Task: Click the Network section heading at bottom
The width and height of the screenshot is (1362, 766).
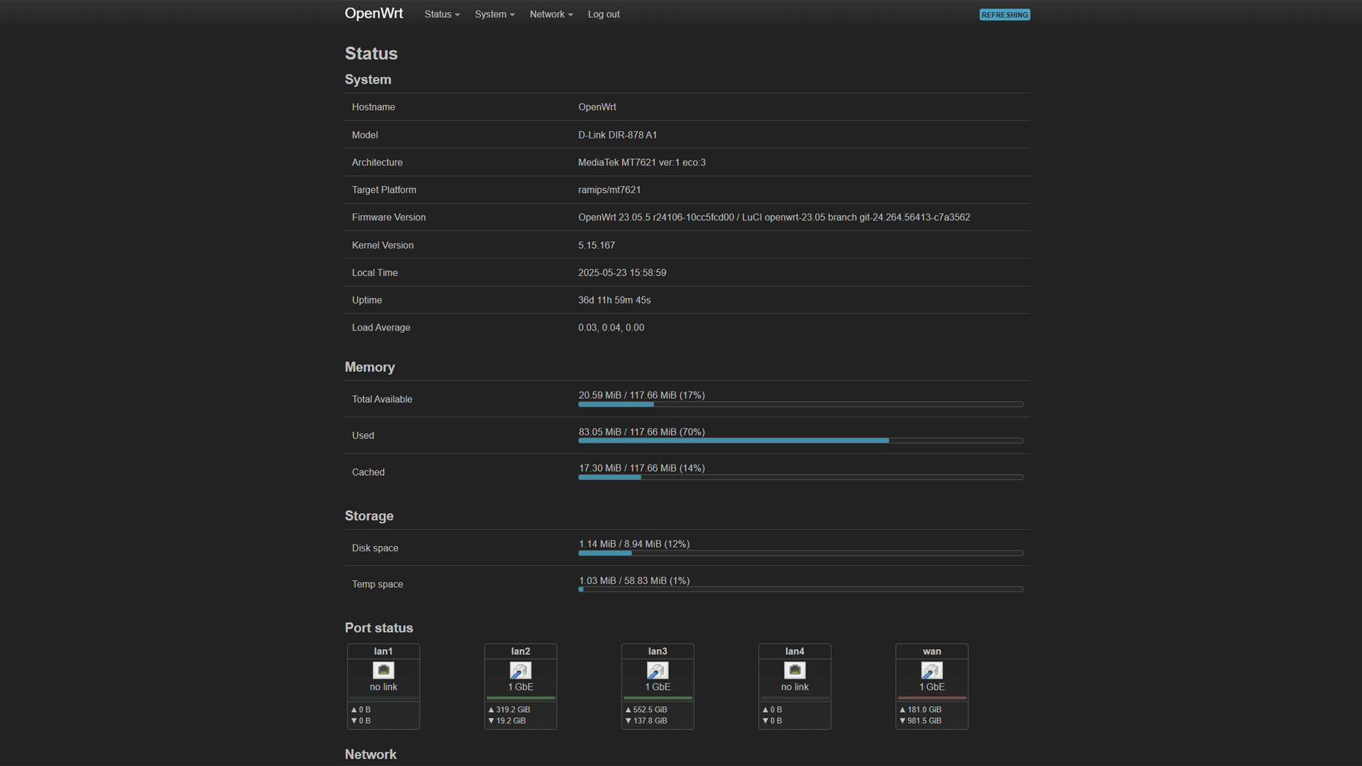Action: coord(370,755)
